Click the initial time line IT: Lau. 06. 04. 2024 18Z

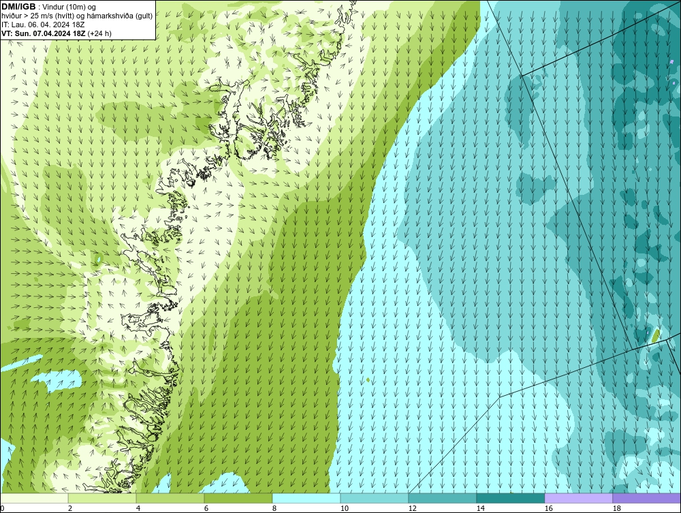[43, 25]
